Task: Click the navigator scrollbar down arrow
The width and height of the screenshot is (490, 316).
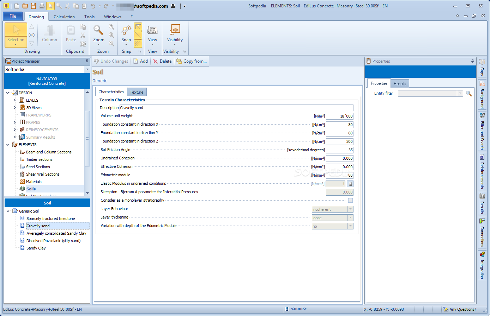Action: click(87, 193)
